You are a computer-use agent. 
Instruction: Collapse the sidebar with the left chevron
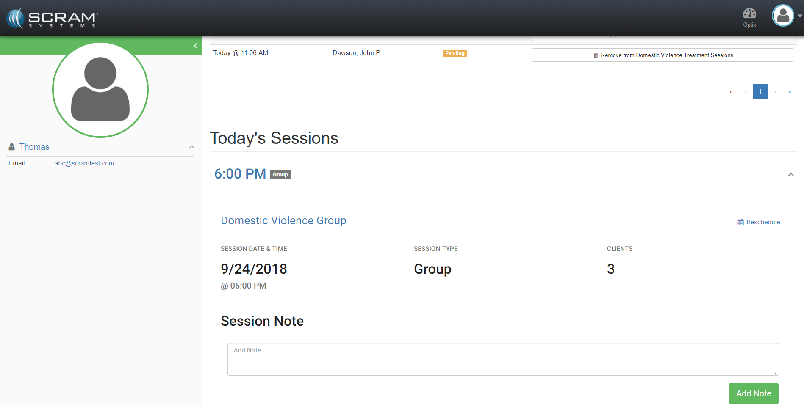point(195,46)
